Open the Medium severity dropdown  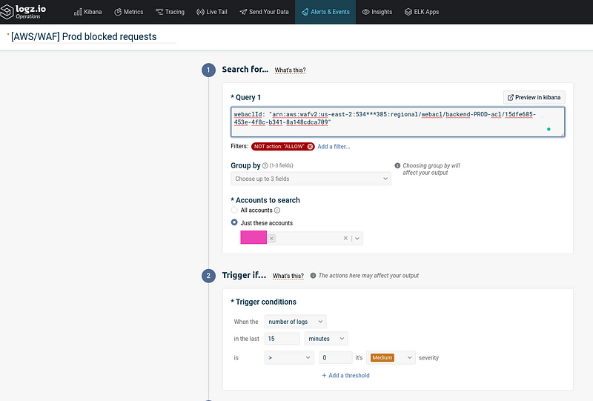tap(391, 357)
